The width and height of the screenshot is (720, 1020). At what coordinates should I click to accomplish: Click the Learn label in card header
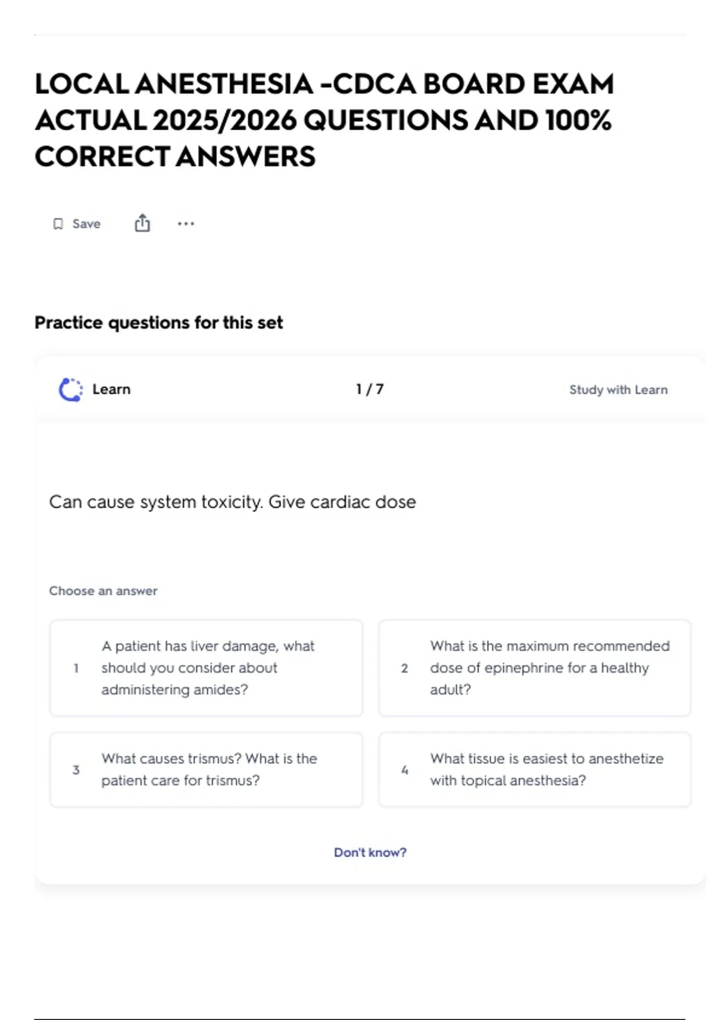pos(112,389)
